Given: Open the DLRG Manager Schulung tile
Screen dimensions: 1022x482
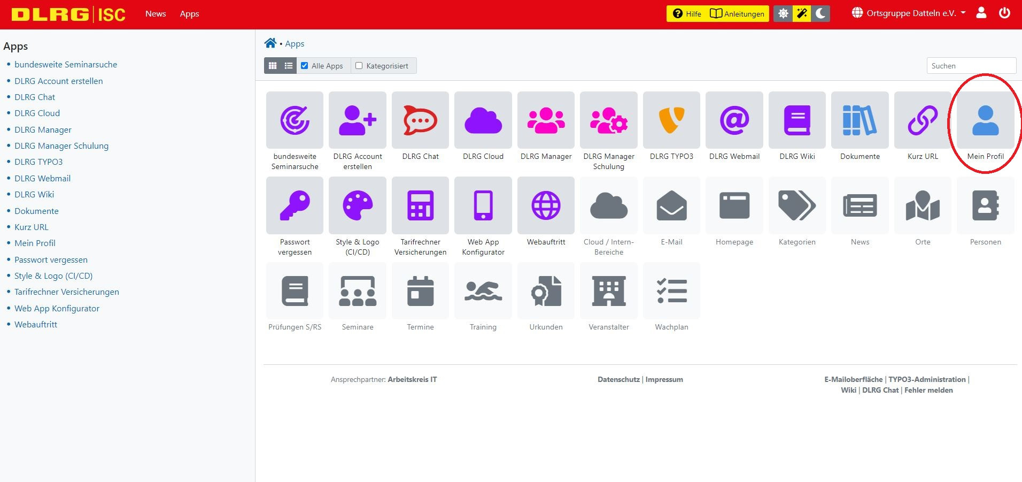Looking at the screenshot, I should click(609, 120).
